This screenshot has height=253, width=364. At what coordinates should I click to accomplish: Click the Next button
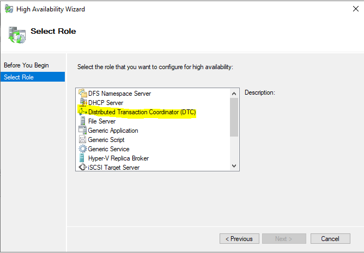tap(284, 239)
